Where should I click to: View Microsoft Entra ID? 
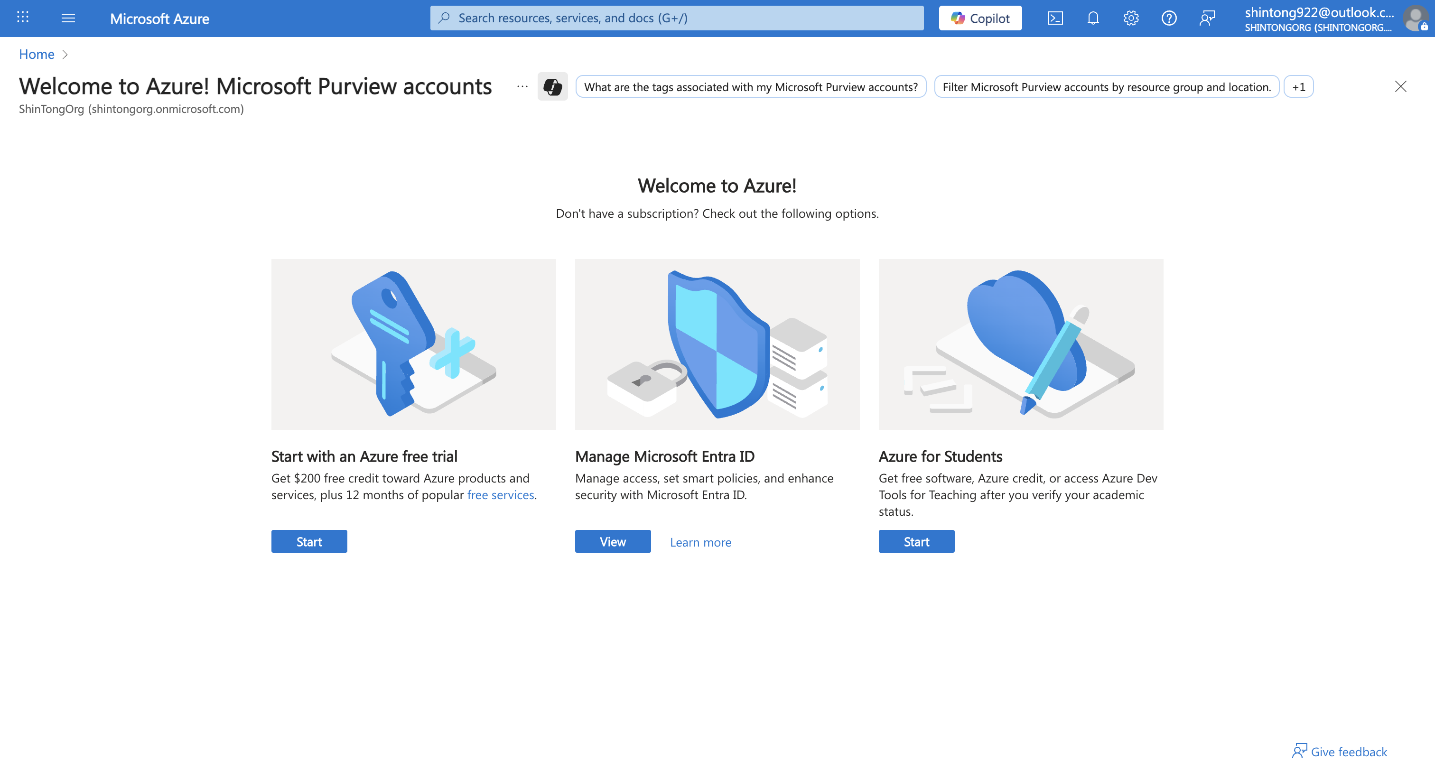tap(612, 541)
